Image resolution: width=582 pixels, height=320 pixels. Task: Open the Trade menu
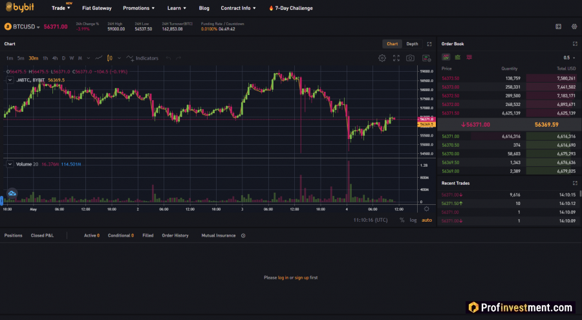pos(61,8)
